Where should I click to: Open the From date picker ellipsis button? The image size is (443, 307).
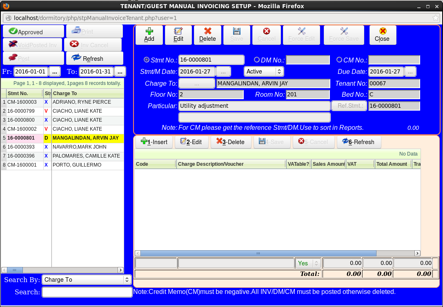click(x=55, y=71)
